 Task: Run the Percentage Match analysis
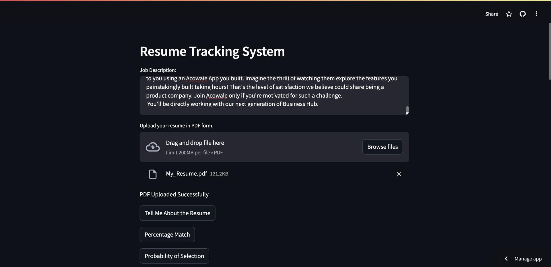click(167, 234)
